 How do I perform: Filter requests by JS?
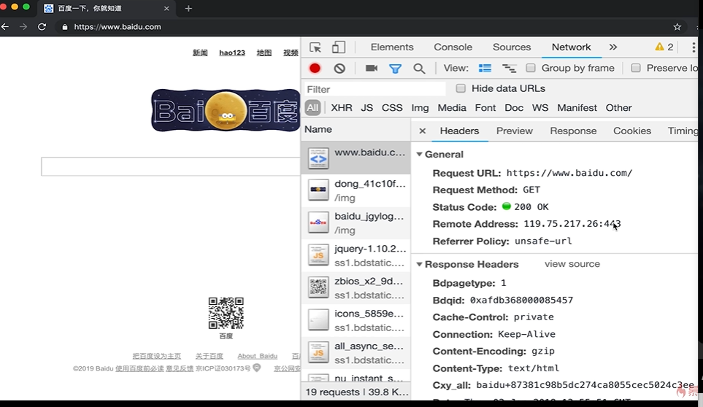coord(366,107)
